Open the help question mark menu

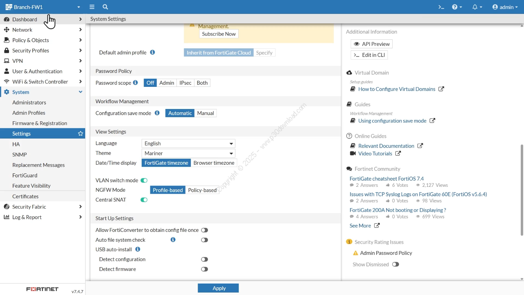pos(457,7)
